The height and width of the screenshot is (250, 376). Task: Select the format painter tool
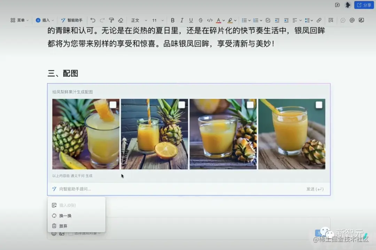(x=111, y=20)
